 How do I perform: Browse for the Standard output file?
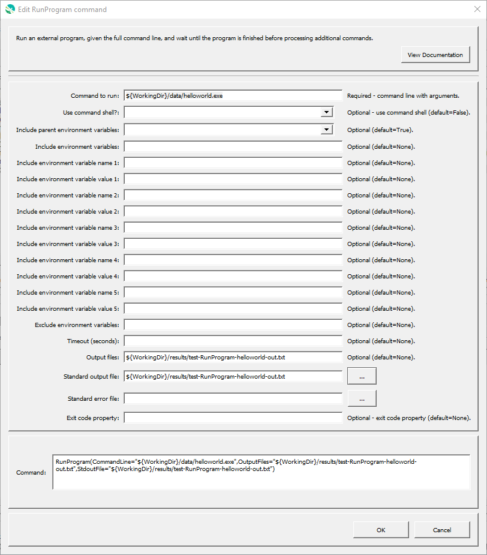click(x=362, y=376)
